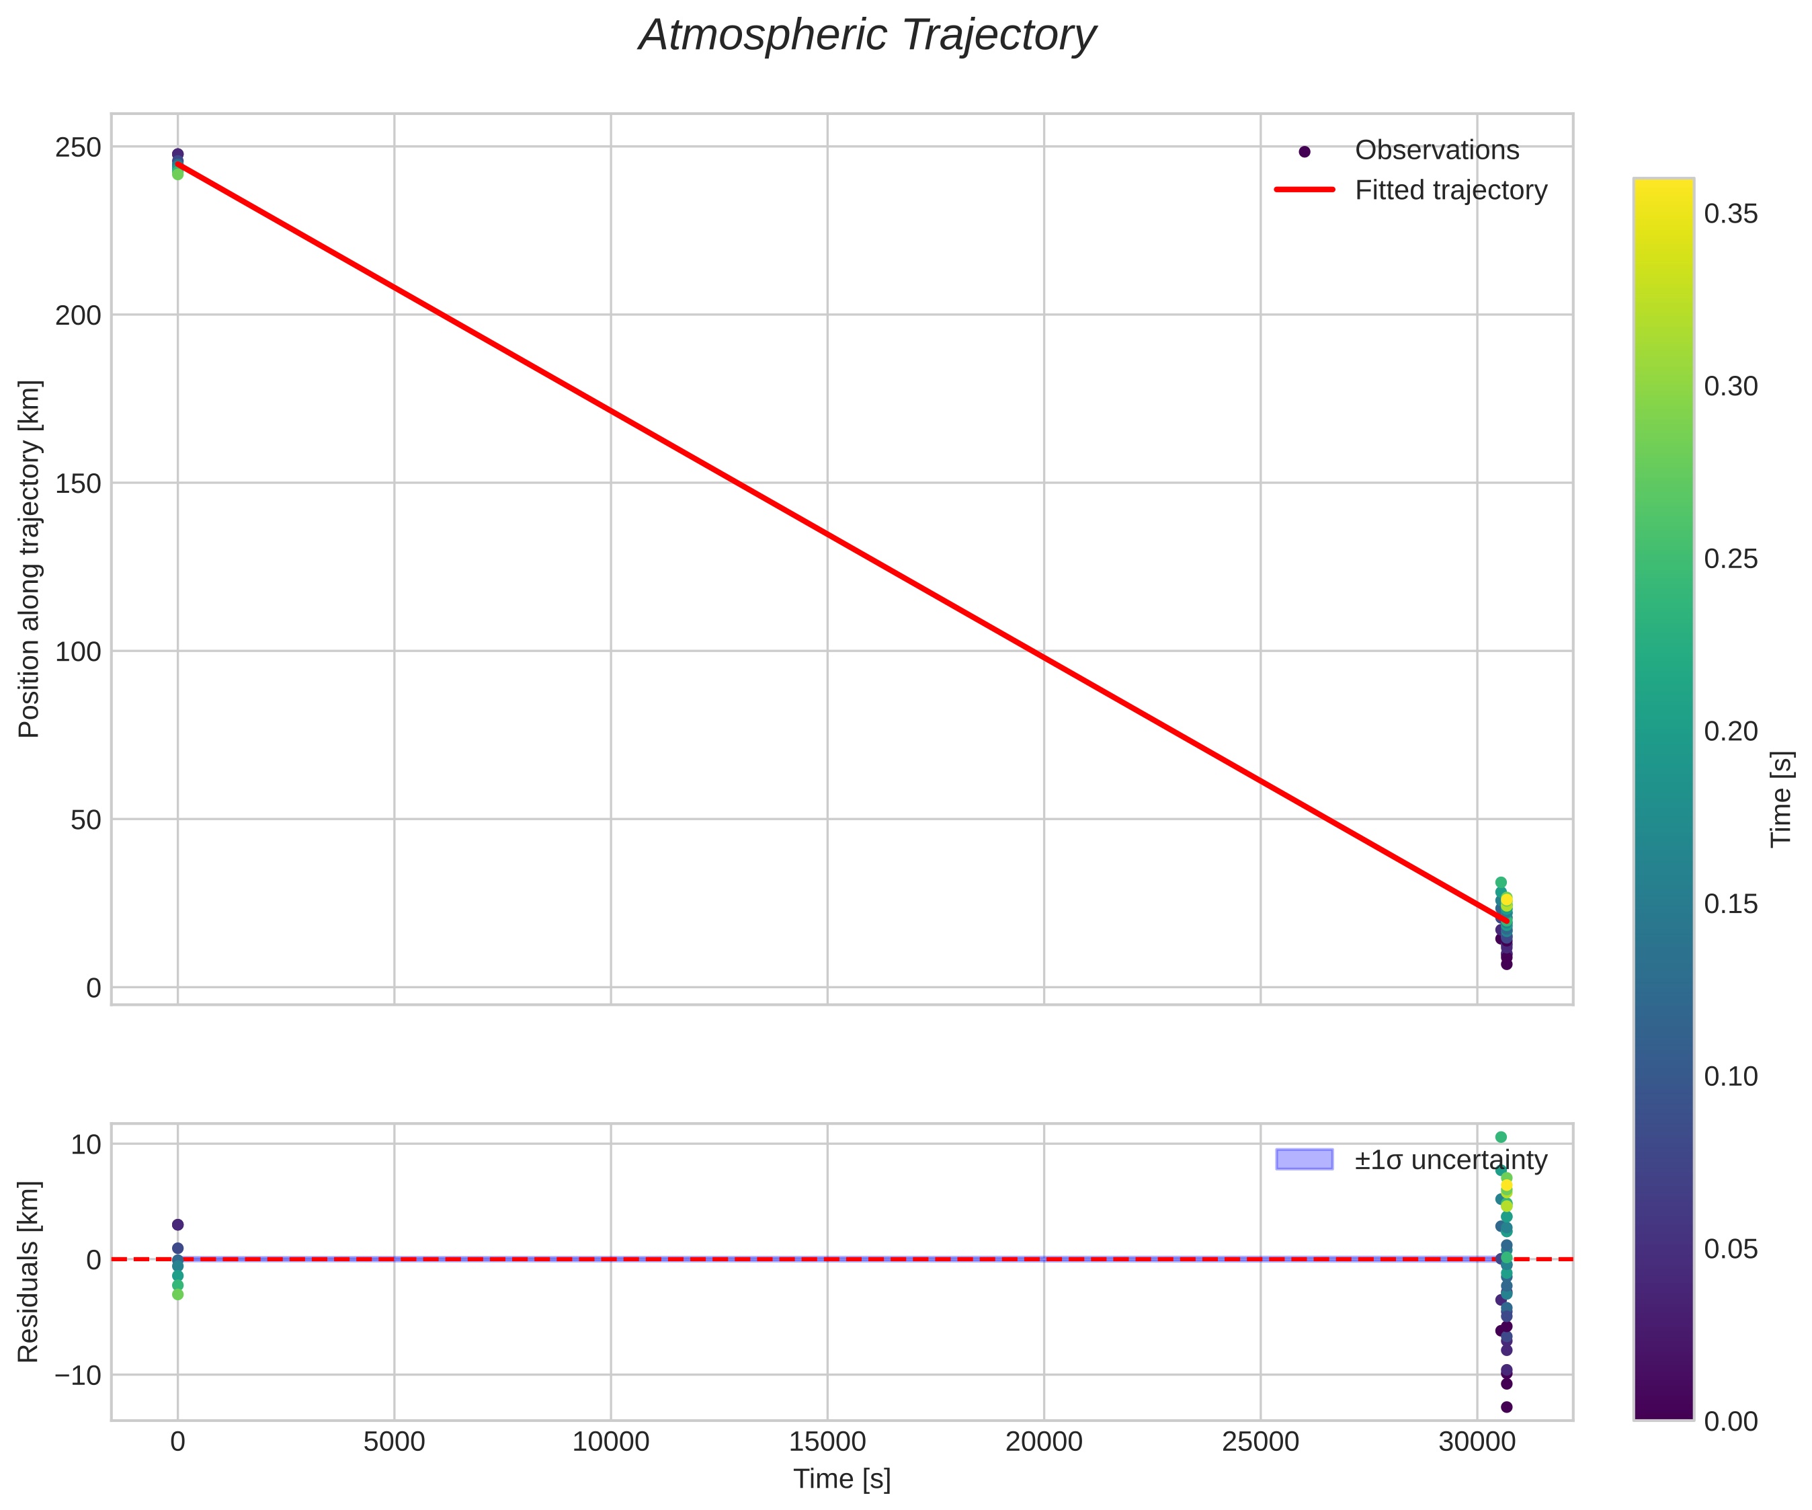Viewport: 1812px width, 1510px height.
Task: Click the lowest dark purple residual point
Action: pyautogui.click(x=1507, y=1407)
